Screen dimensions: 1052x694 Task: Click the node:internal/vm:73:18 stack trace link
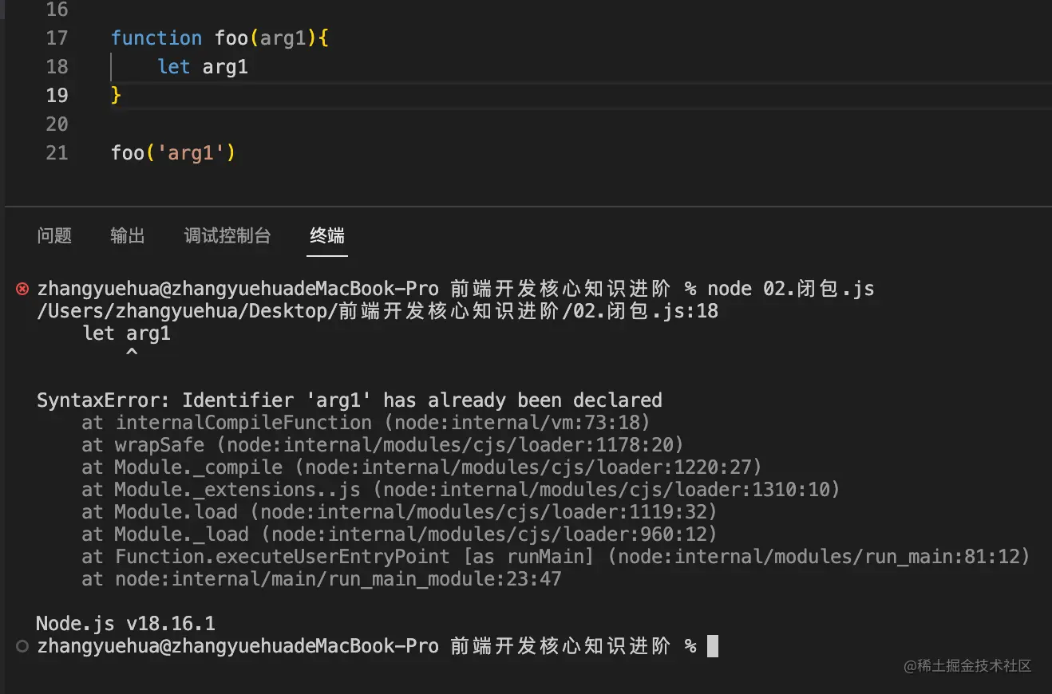click(x=522, y=423)
